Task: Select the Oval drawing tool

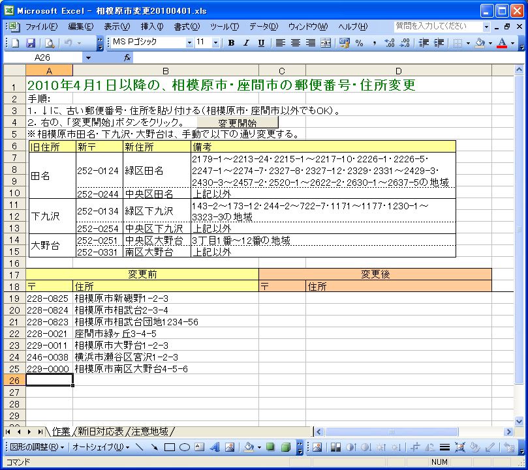Action: (185, 447)
